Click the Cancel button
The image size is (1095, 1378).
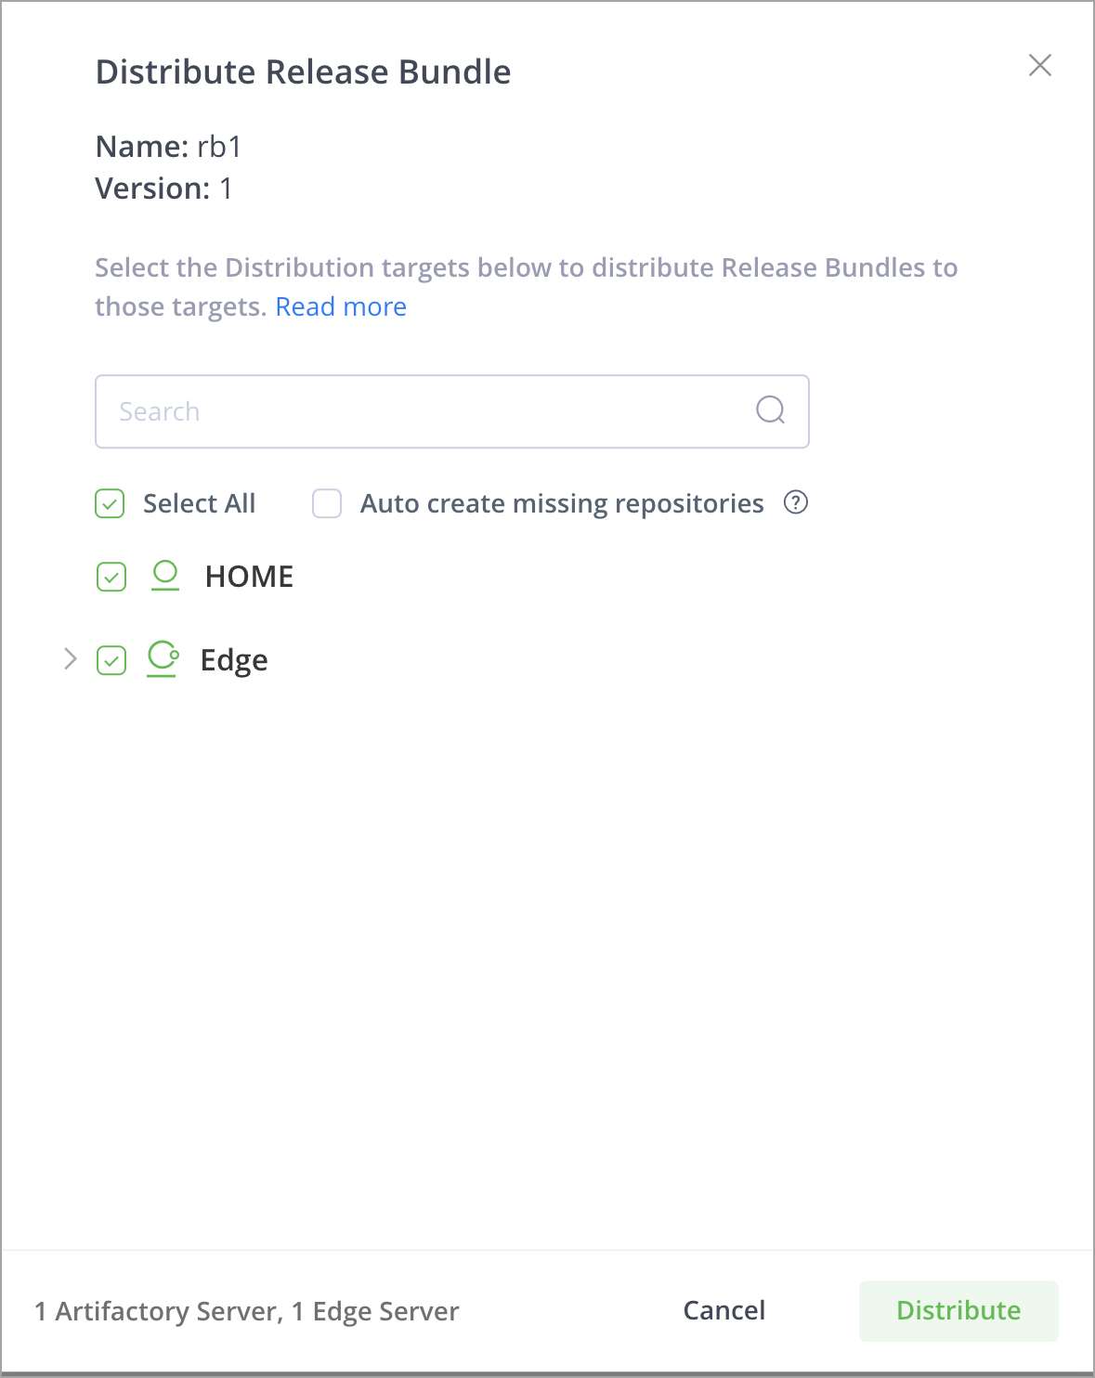coord(724,1310)
